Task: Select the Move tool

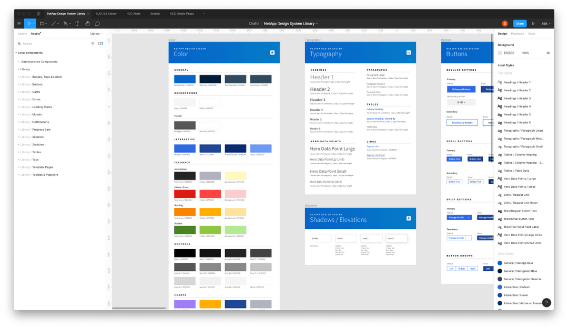Action: click(29, 23)
